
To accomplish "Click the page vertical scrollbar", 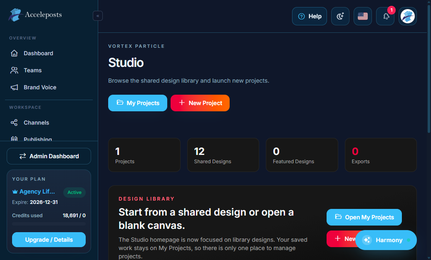I will [x=429, y=69].
